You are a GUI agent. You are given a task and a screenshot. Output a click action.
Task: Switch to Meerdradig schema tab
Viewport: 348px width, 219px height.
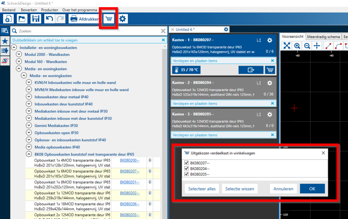323,37
